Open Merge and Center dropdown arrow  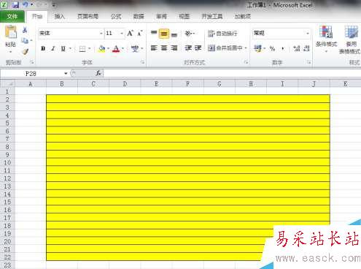coord(246,48)
